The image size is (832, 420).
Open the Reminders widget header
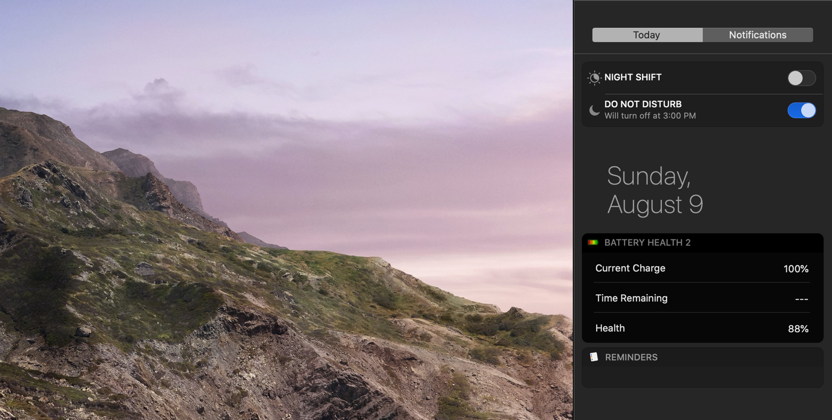pyautogui.click(x=631, y=357)
